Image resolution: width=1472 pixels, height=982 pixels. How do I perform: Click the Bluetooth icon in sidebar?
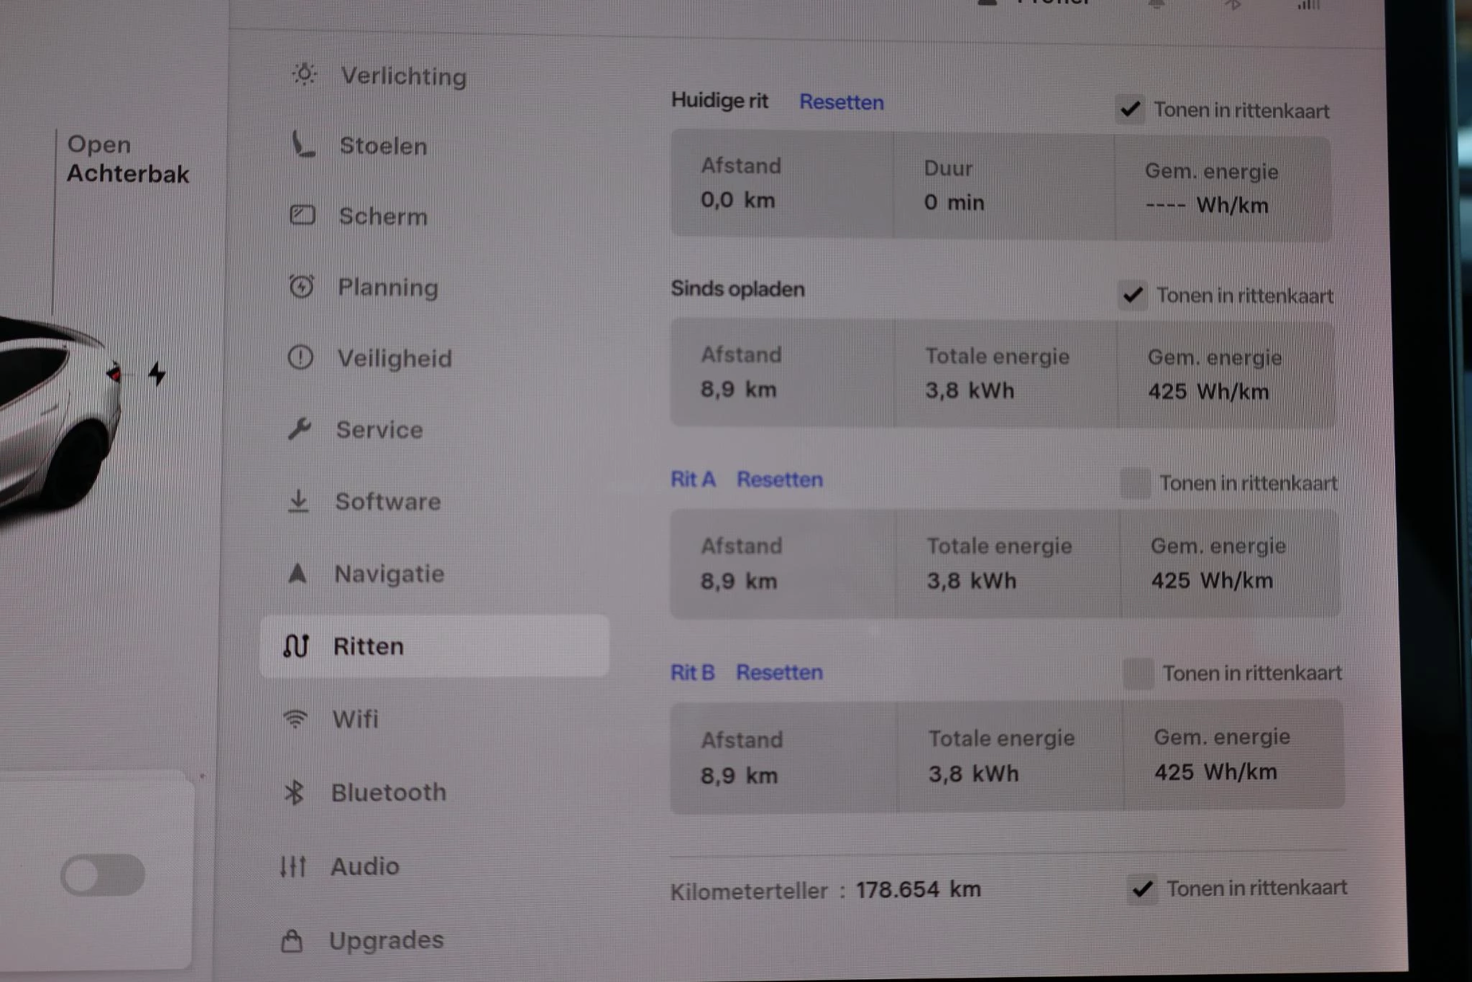coord(294,792)
